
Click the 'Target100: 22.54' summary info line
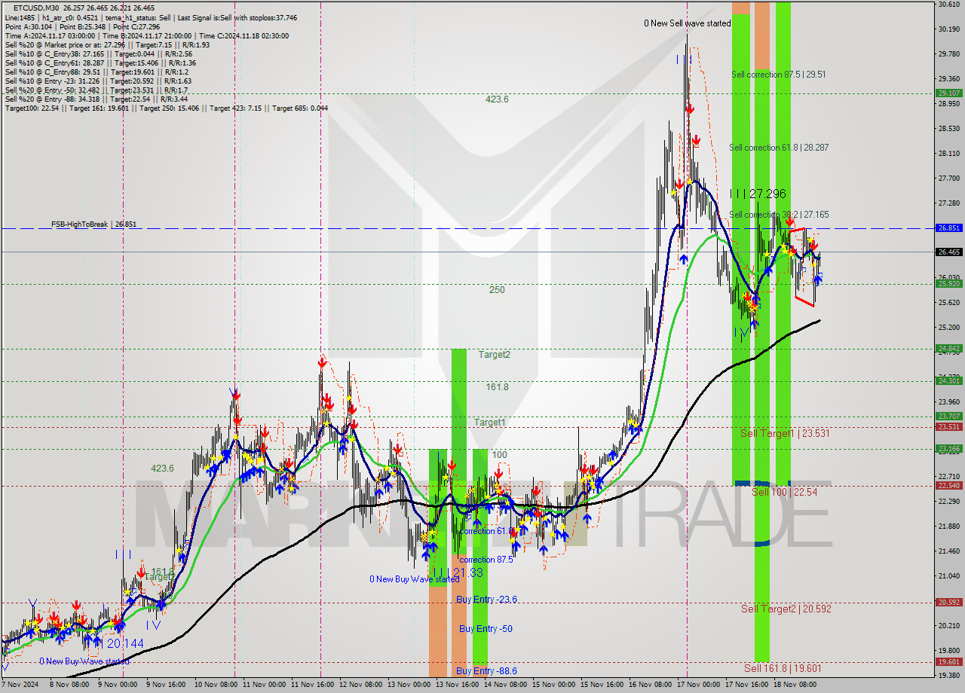tap(167, 108)
